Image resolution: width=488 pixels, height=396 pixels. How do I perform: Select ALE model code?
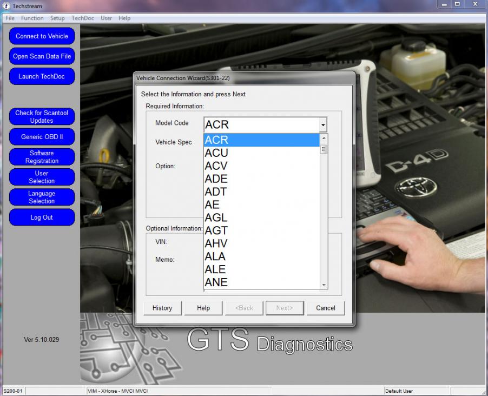[x=261, y=269]
